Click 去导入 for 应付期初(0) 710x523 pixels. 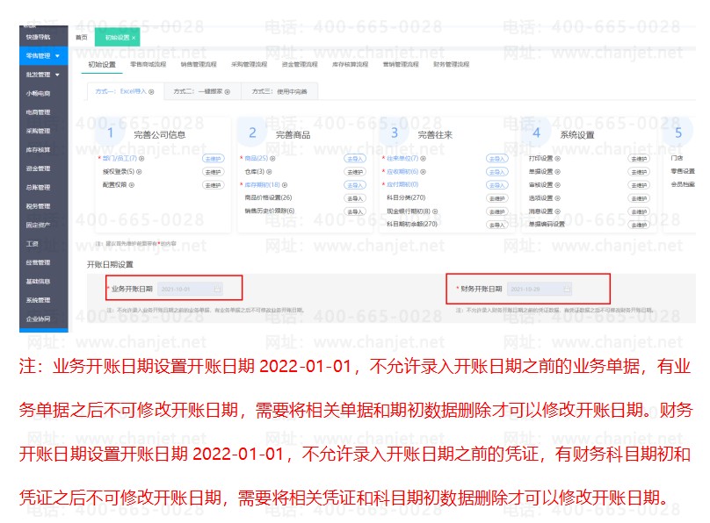pyautogui.click(x=497, y=185)
